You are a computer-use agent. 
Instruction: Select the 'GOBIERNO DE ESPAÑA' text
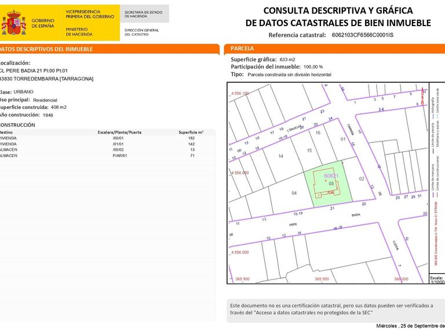click(43, 23)
